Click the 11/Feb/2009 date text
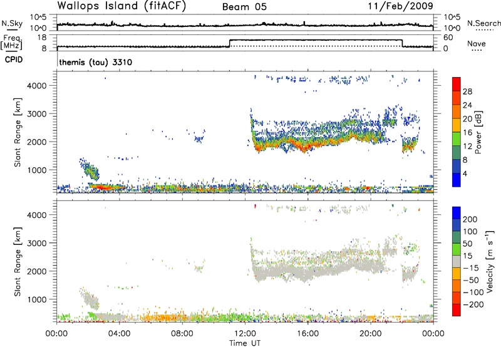The image size is (501, 347). click(400, 6)
